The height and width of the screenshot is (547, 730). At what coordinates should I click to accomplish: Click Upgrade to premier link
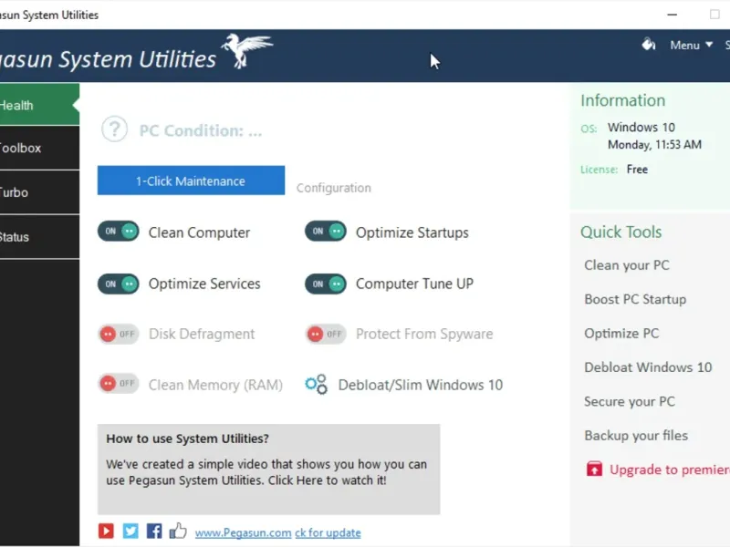click(x=670, y=470)
